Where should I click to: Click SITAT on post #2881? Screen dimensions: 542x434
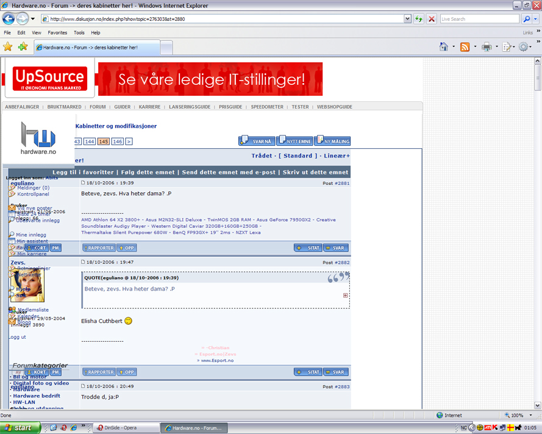point(308,248)
